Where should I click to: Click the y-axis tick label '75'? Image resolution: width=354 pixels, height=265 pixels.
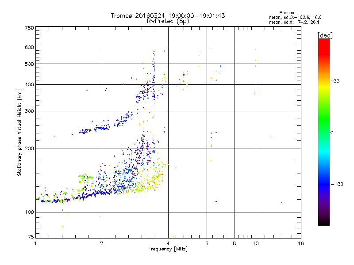coord(31,237)
